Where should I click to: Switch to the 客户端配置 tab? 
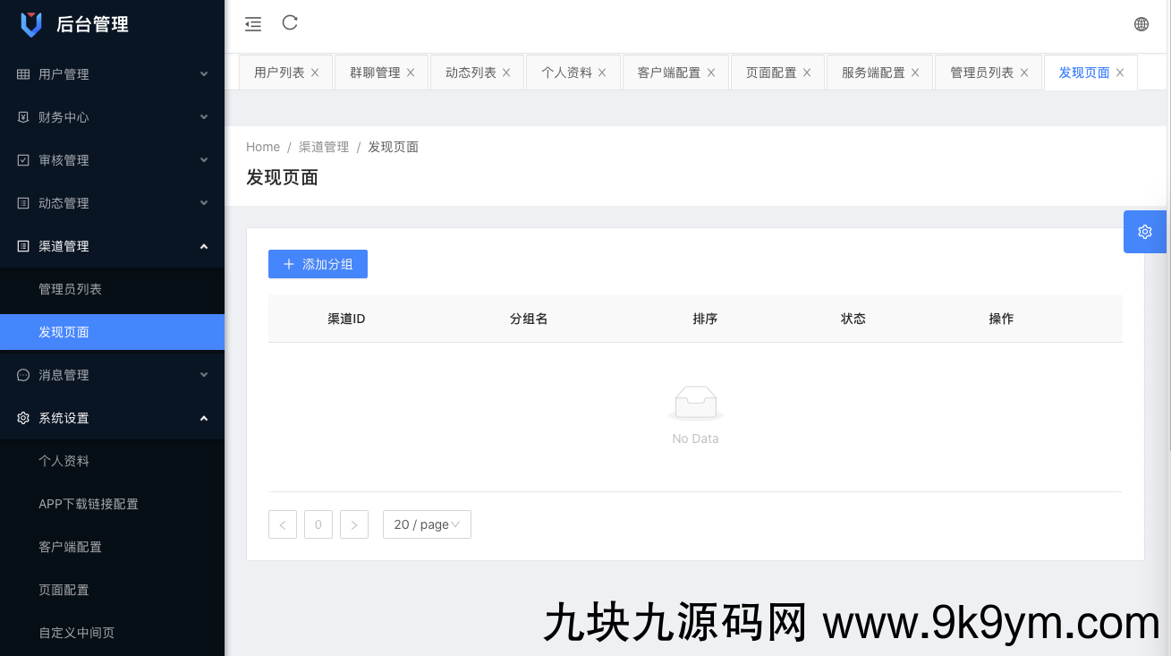point(669,72)
